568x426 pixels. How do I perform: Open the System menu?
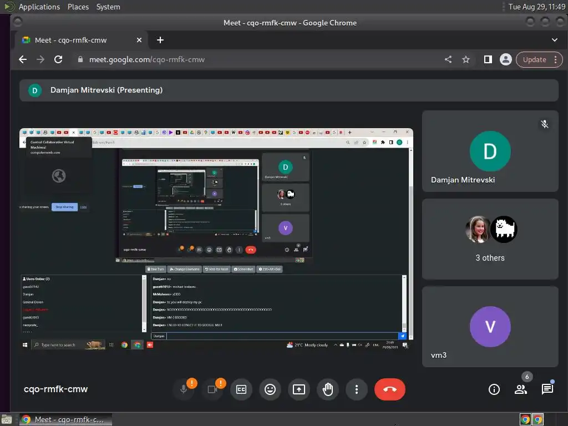tap(108, 7)
